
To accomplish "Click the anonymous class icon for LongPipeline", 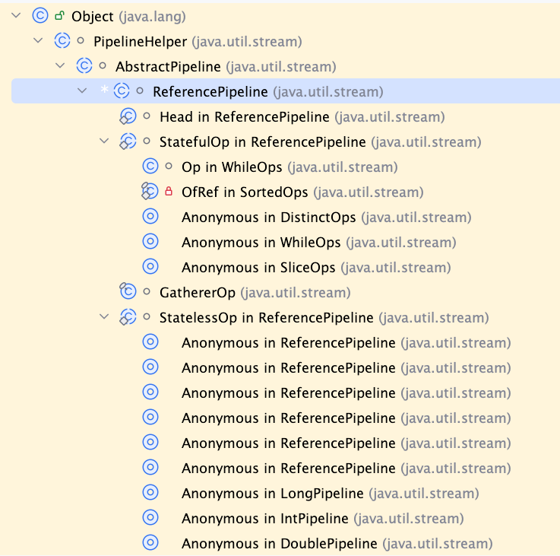I will click(x=150, y=493).
